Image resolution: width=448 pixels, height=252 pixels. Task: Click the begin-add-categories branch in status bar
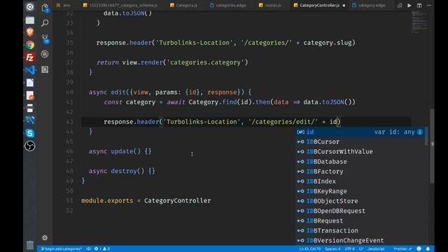pos(62,249)
